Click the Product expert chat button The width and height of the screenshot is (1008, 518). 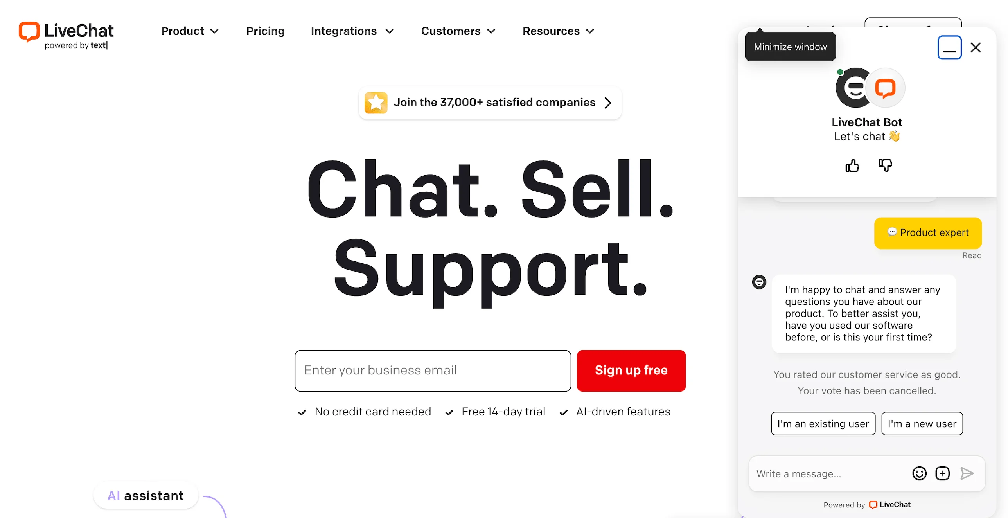(928, 232)
